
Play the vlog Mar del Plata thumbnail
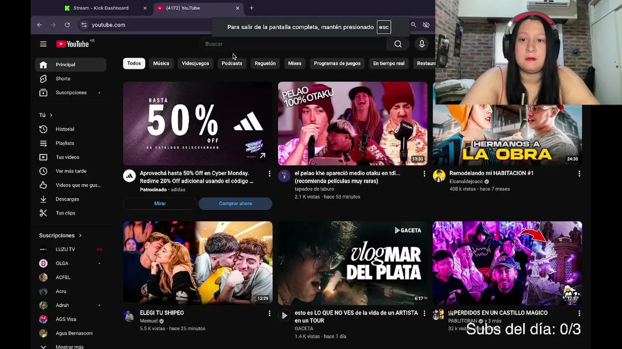[352, 263]
